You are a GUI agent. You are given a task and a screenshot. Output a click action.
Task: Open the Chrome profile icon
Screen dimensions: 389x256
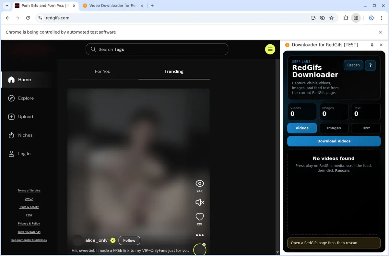click(371, 18)
